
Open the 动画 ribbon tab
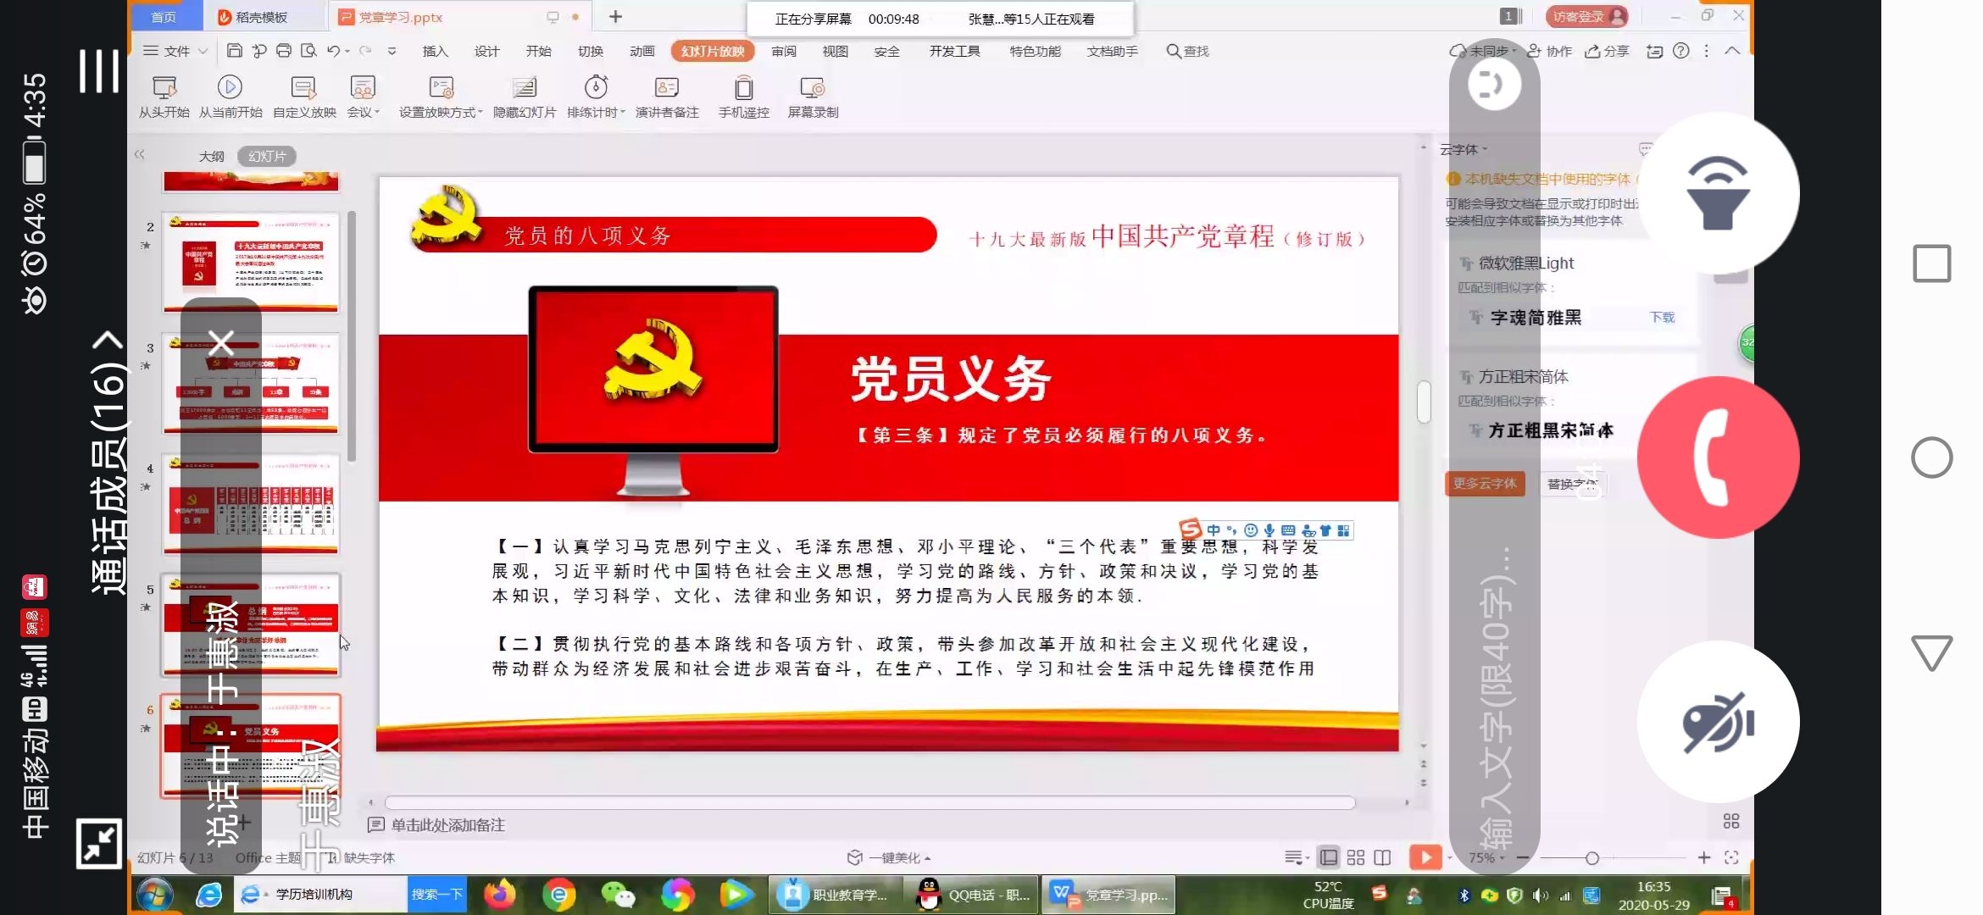coord(642,51)
